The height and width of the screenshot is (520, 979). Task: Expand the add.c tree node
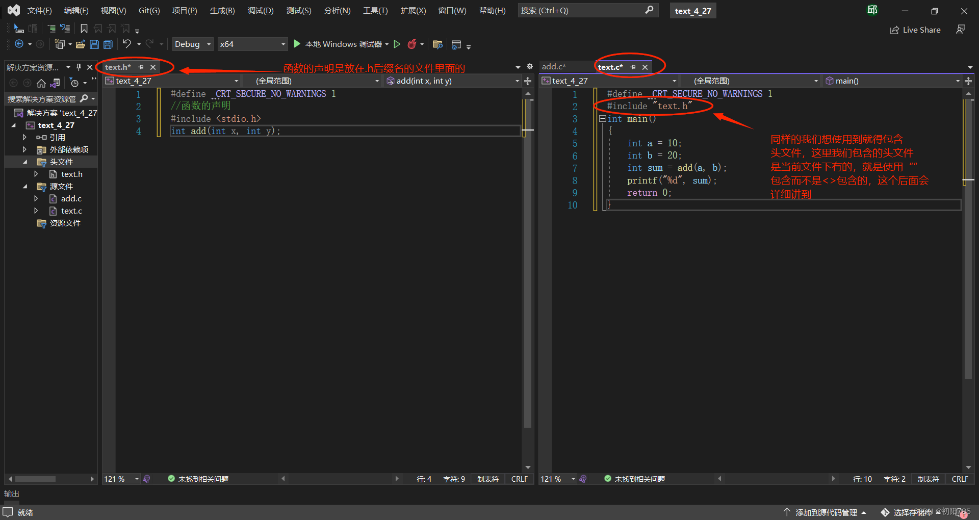(x=36, y=198)
